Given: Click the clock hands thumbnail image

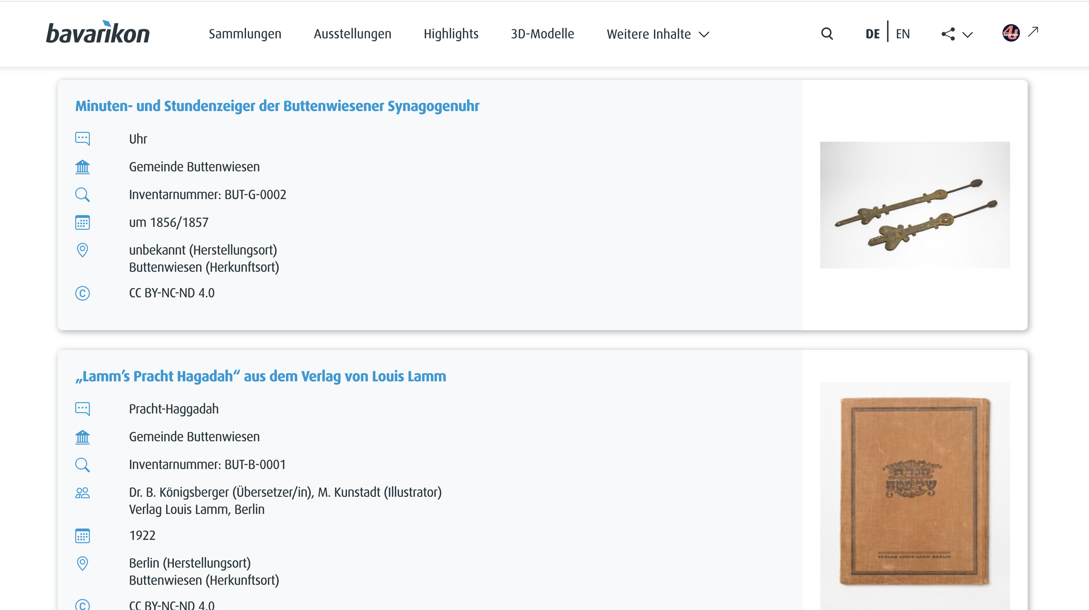Looking at the screenshot, I should (915, 205).
